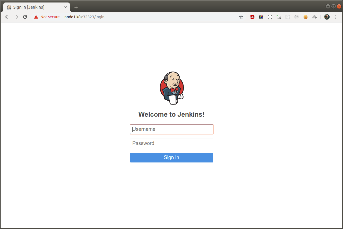The image size is (343, 229).
Task: Maximize the Chrome window
Action: coord(334,6)
